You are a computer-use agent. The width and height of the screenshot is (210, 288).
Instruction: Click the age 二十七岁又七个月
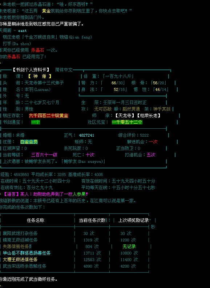click(x=42, y=103)
